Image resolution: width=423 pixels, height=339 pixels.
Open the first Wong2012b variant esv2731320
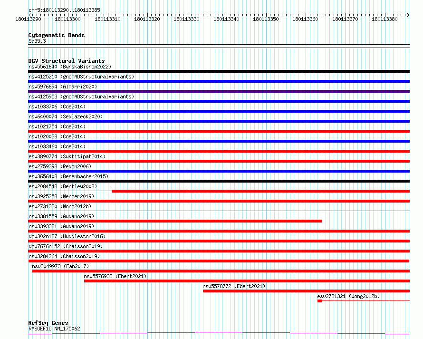[x=60, y=206]
